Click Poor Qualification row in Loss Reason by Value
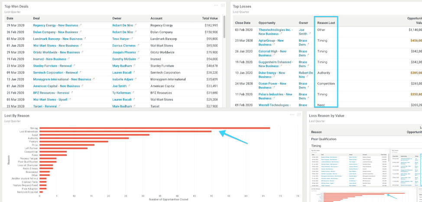This screenshot has height=202, width=422. pyautogui.click(x=324, y=139)
